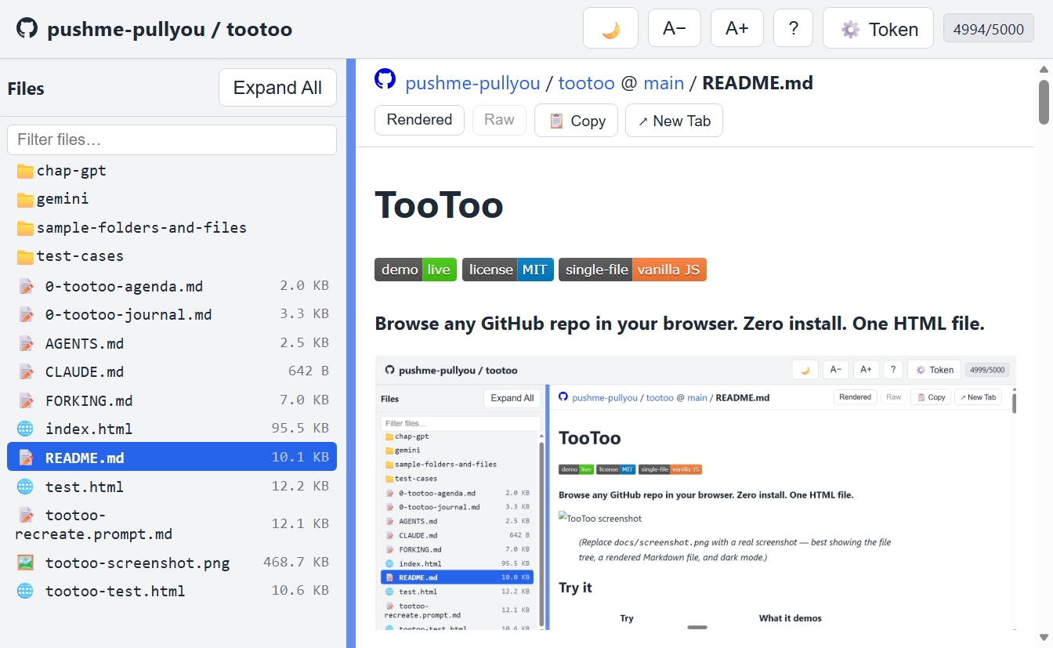Screen dimensions: 1053x648
Task: Click the Files panel heading
Action: 26,89
